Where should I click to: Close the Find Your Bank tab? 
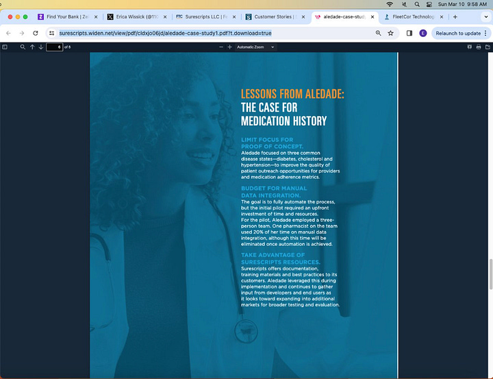click(96, 17)
